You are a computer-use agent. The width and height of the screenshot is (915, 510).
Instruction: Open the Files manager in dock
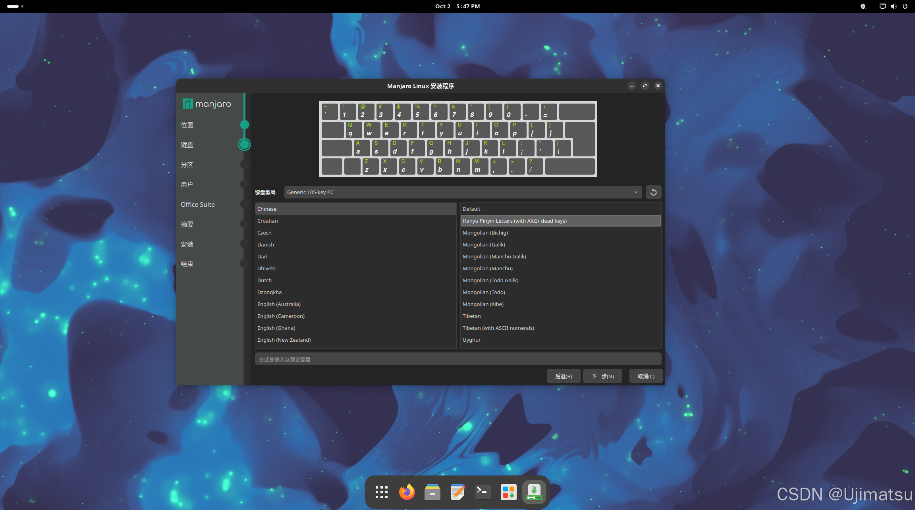pyautogui.click(x=432, y=492)
